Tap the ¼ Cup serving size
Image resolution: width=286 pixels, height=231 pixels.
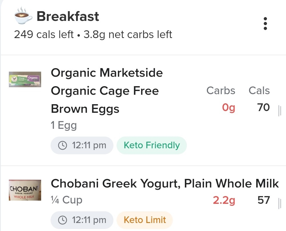click(67, 200)
